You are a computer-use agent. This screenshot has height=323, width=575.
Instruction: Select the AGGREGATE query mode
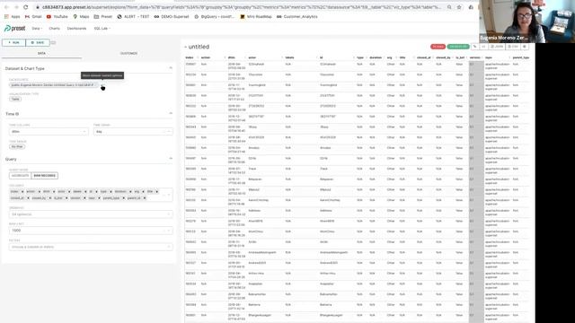tap(20, 176)
